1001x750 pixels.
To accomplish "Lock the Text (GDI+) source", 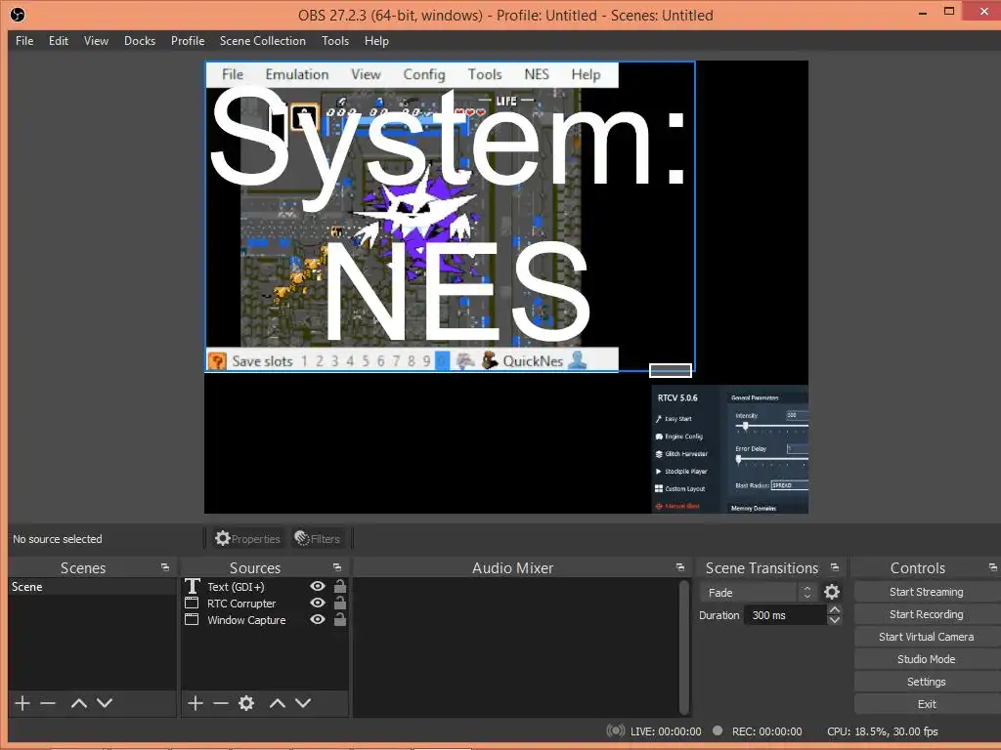I will point(340,586).
